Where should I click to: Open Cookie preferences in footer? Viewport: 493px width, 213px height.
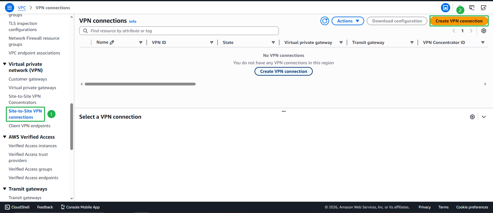coord(472,207)
